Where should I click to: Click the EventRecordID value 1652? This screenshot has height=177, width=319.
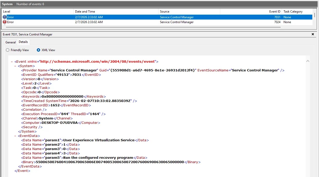[x=55, y=105]
